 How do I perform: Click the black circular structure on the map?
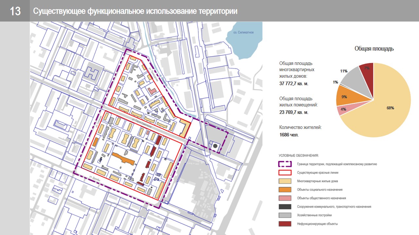pos(215,147)
